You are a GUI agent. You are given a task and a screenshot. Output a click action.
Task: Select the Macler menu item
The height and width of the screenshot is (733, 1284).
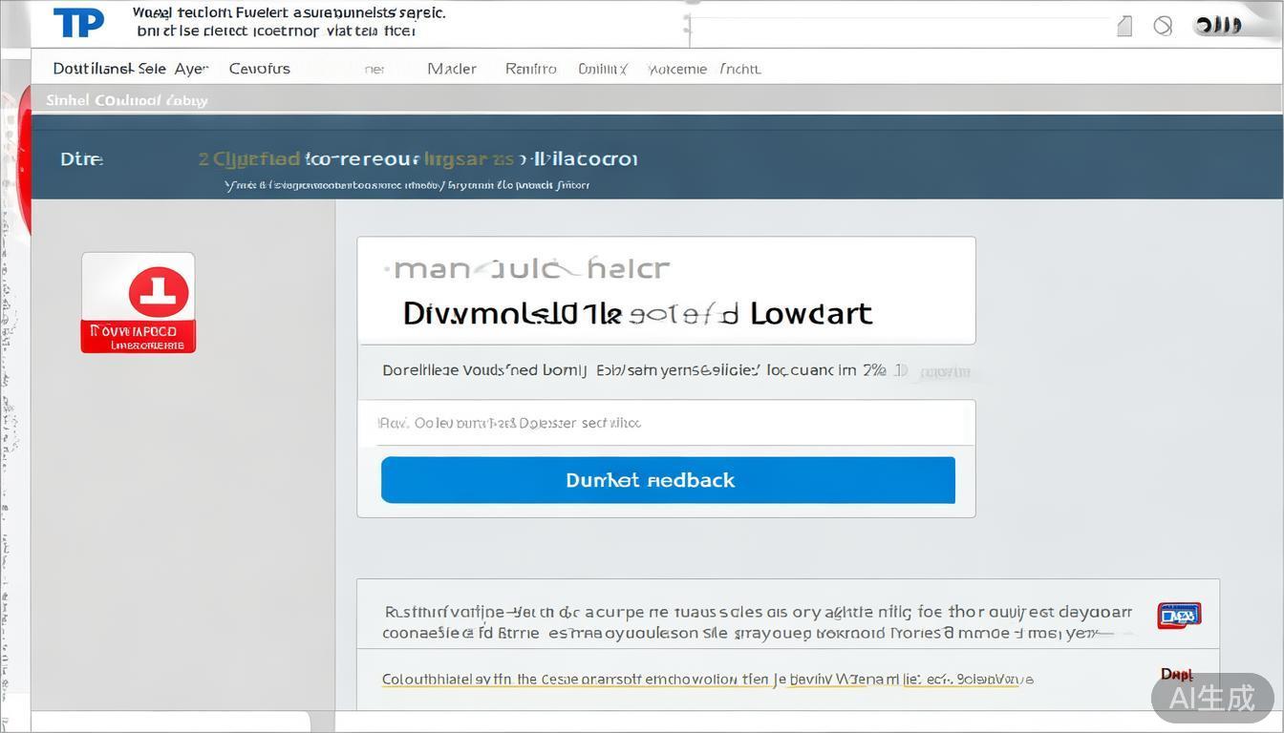(x=452, y=69)
